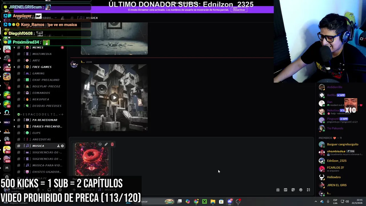The width and height of the screenshot is (366, 206).
Task: Open member Ednilzon_2325 profile
Action: [340, 161]
